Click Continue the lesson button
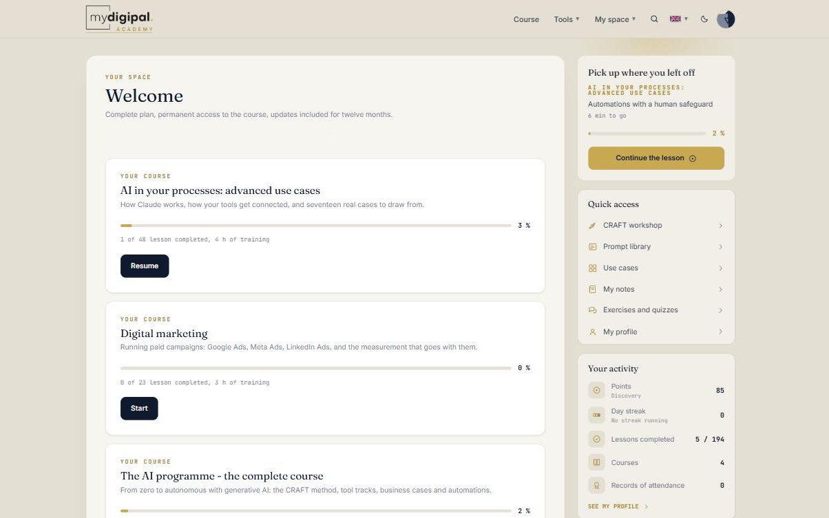The height and width of the screenshot is (518, 829). 656,158
